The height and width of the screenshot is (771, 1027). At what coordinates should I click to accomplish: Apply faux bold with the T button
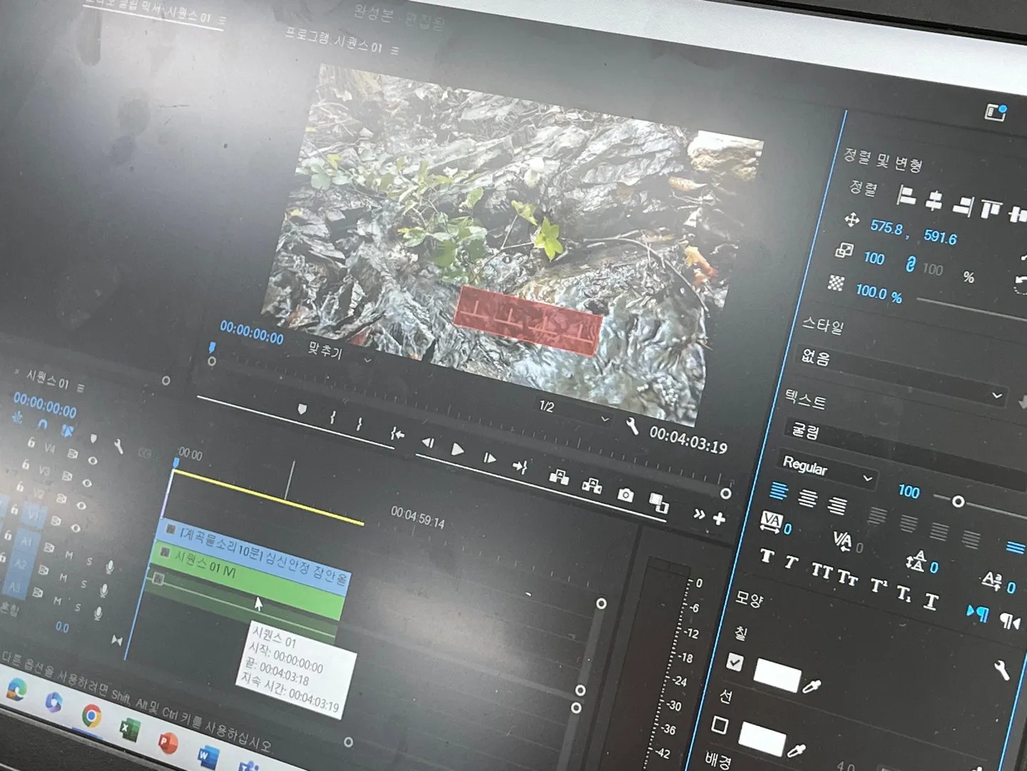767,556
